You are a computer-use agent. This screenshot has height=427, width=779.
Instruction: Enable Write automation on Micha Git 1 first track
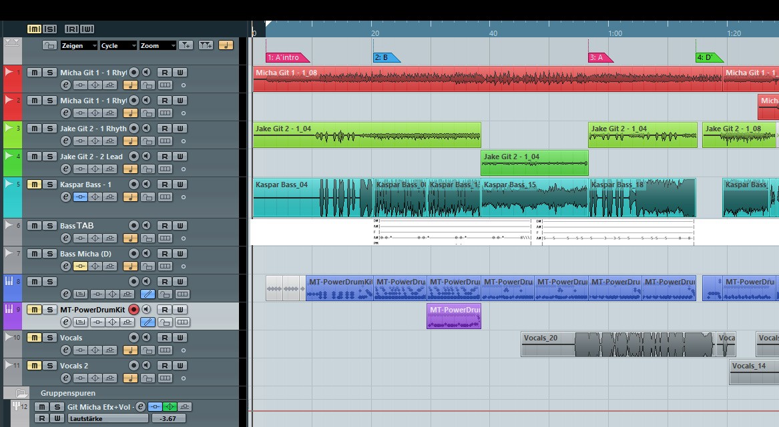[180, 73]
